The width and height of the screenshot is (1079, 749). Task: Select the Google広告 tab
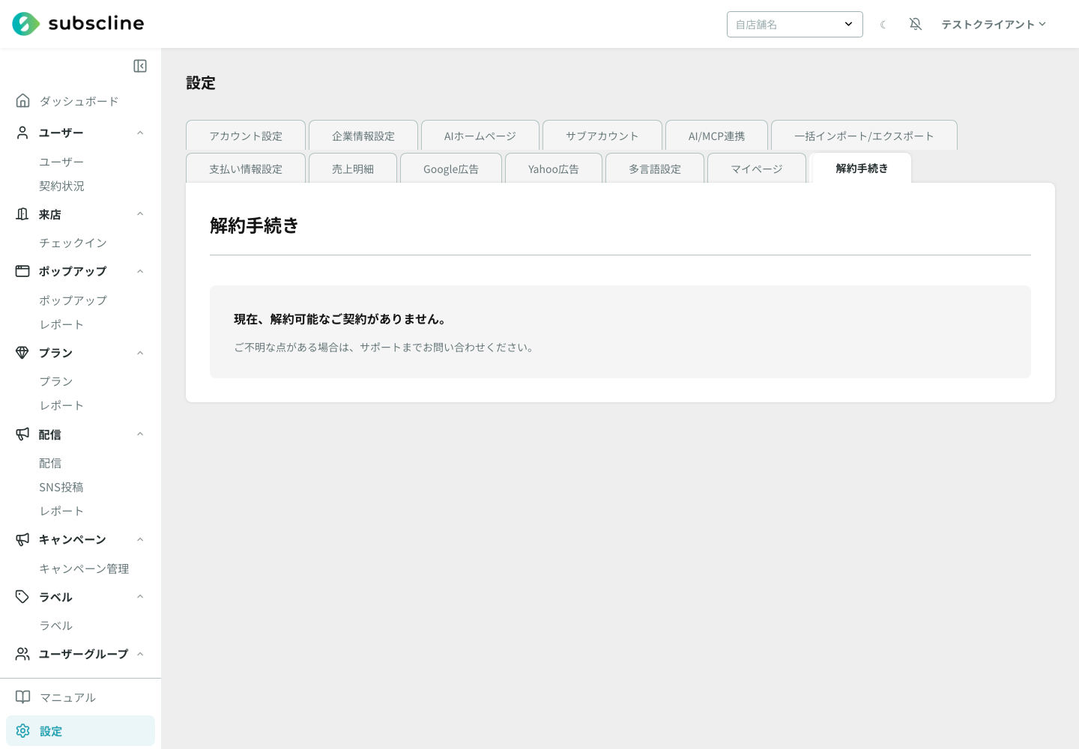pos(451,169)
